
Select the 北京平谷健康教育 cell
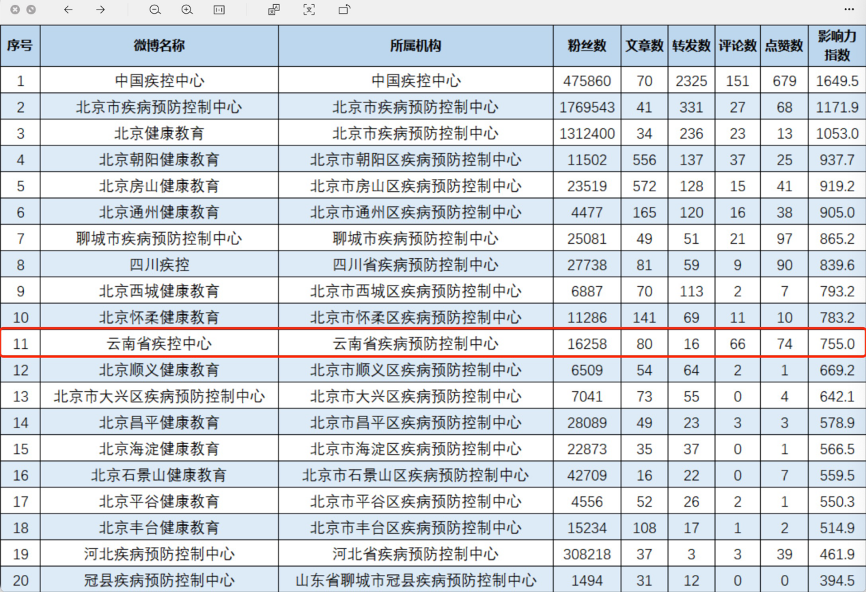pyautogui.click(x=159, y=501)
